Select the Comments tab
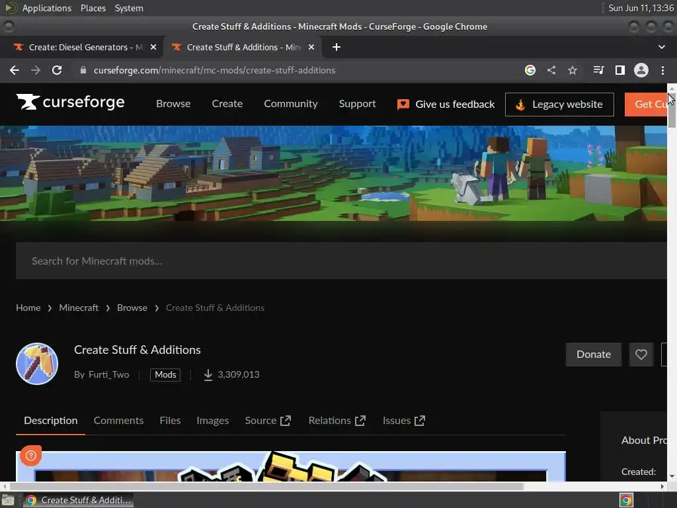This screenshot has height=508, width=677. 118,421
